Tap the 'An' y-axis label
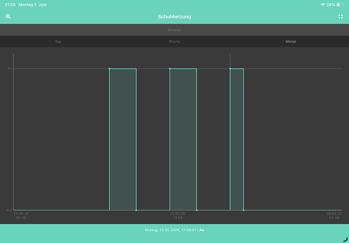 pos(10,68)
